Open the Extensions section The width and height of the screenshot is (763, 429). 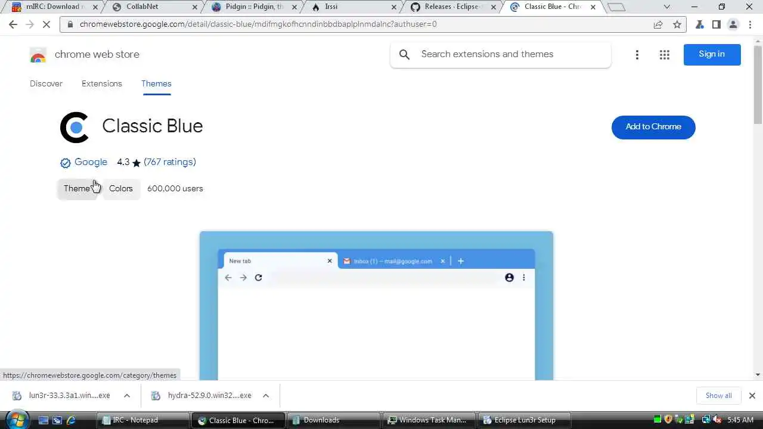click(x=102, y=83)
